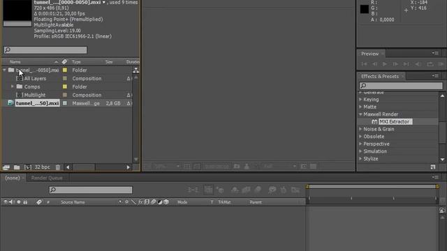Expand the Stylize effects category
The height and width of the screenshot is (251, 447).
[x=360, y=158]
